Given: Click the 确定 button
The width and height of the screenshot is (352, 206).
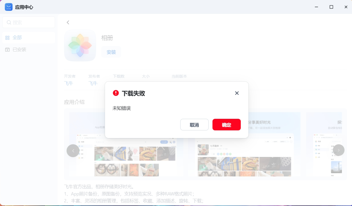Looking at the screenshot, I should pos(226,125).
